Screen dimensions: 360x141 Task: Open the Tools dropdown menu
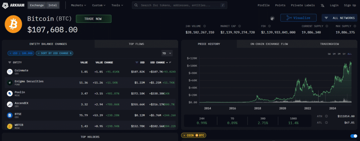click(x=117, y=5)
